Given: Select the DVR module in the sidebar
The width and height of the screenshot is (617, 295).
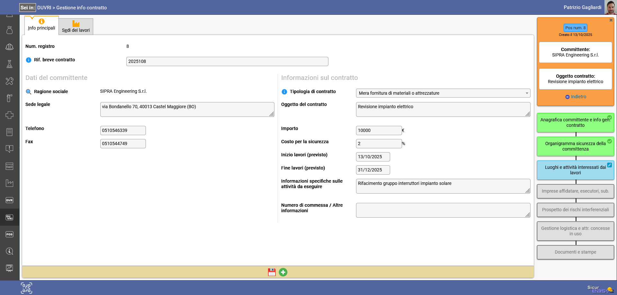Looking at the screenshot, I should (x=9, y=200).
